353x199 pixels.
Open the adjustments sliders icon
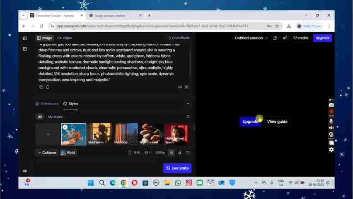(180, 153)
